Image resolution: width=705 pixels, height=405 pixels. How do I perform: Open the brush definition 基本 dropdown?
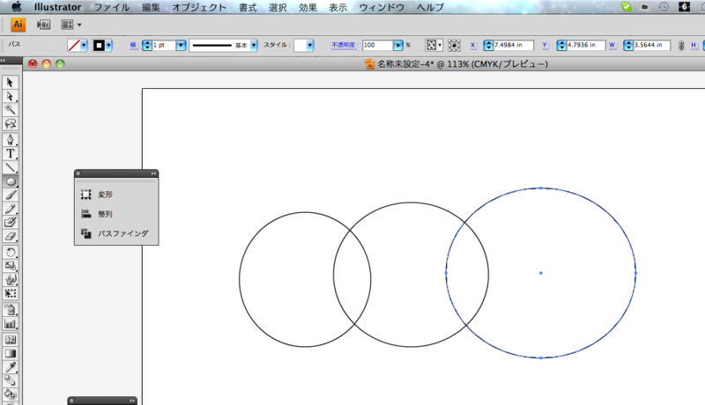click(254, 45)
